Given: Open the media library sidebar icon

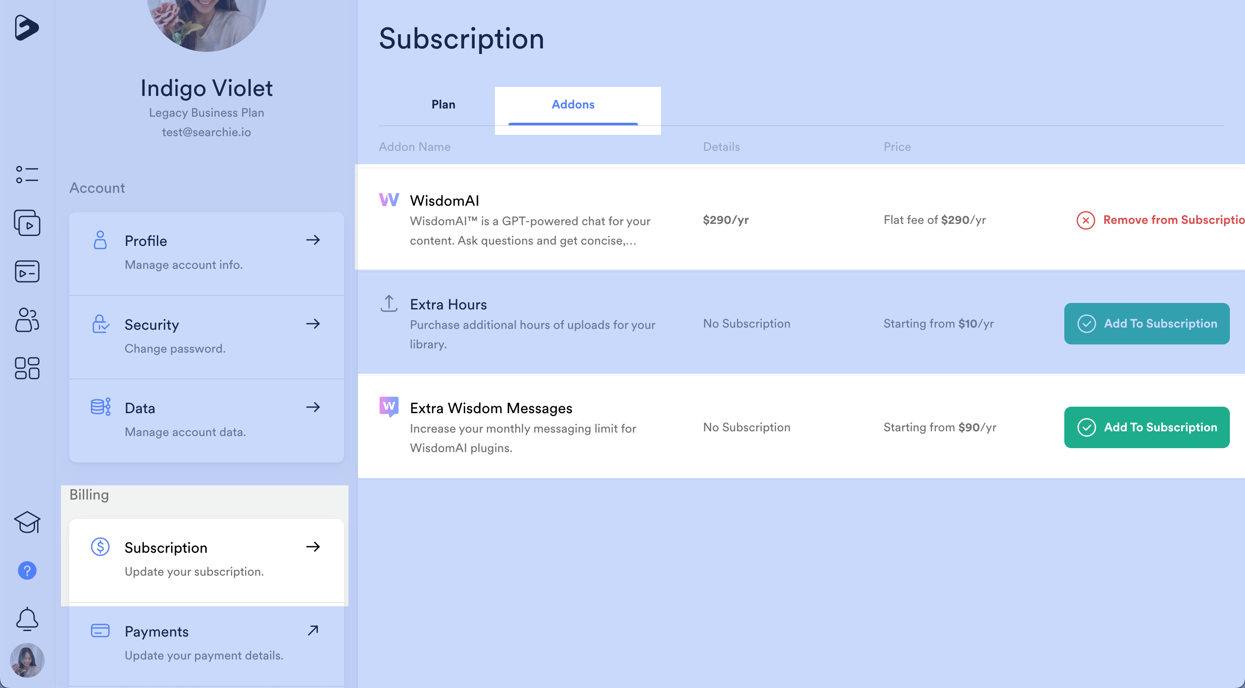Looking at the screenshot, I should coord(27,223).
